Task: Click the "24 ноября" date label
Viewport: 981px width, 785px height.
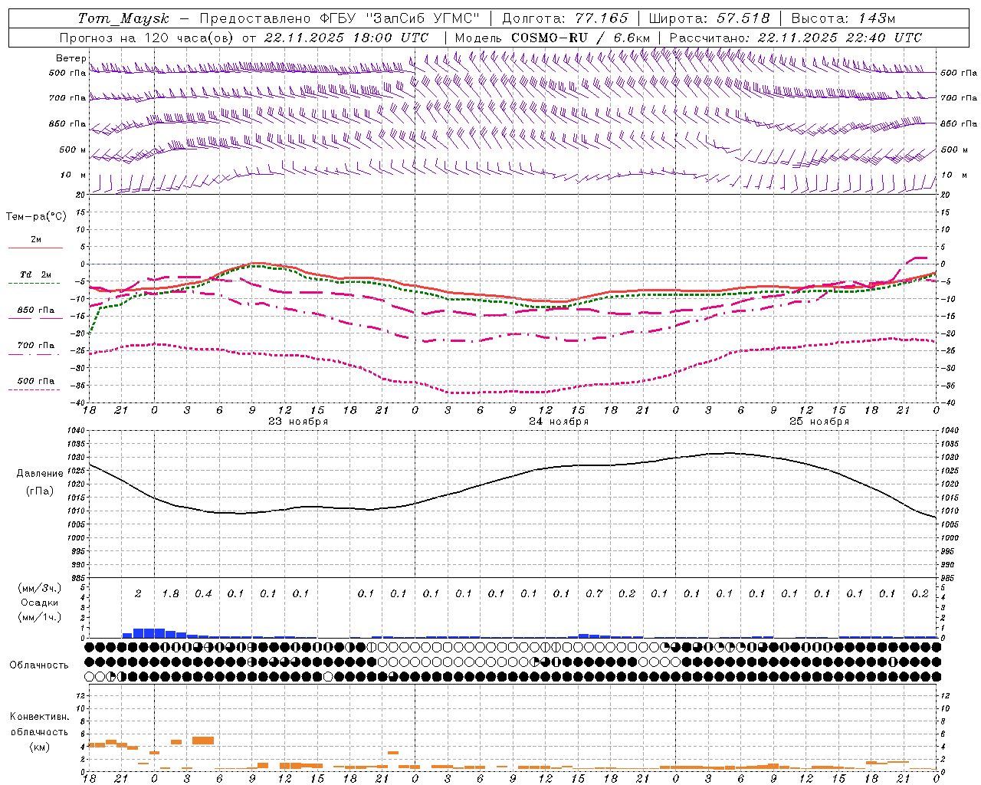Action: [x=559, y=422]
